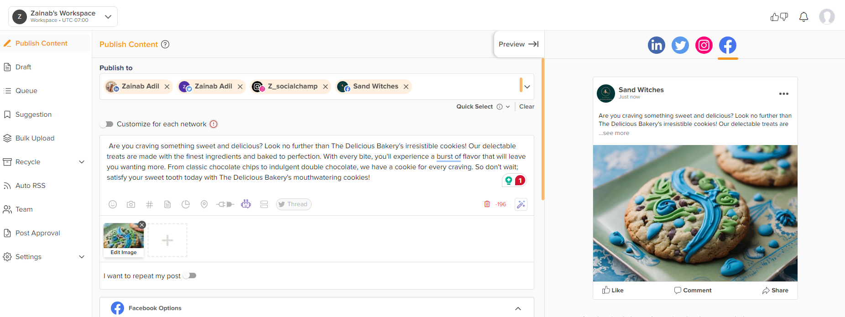This screenshot has width=845, height=317.
Task: Expand the Recycle sidebar menu
Action: click(82, 162)
